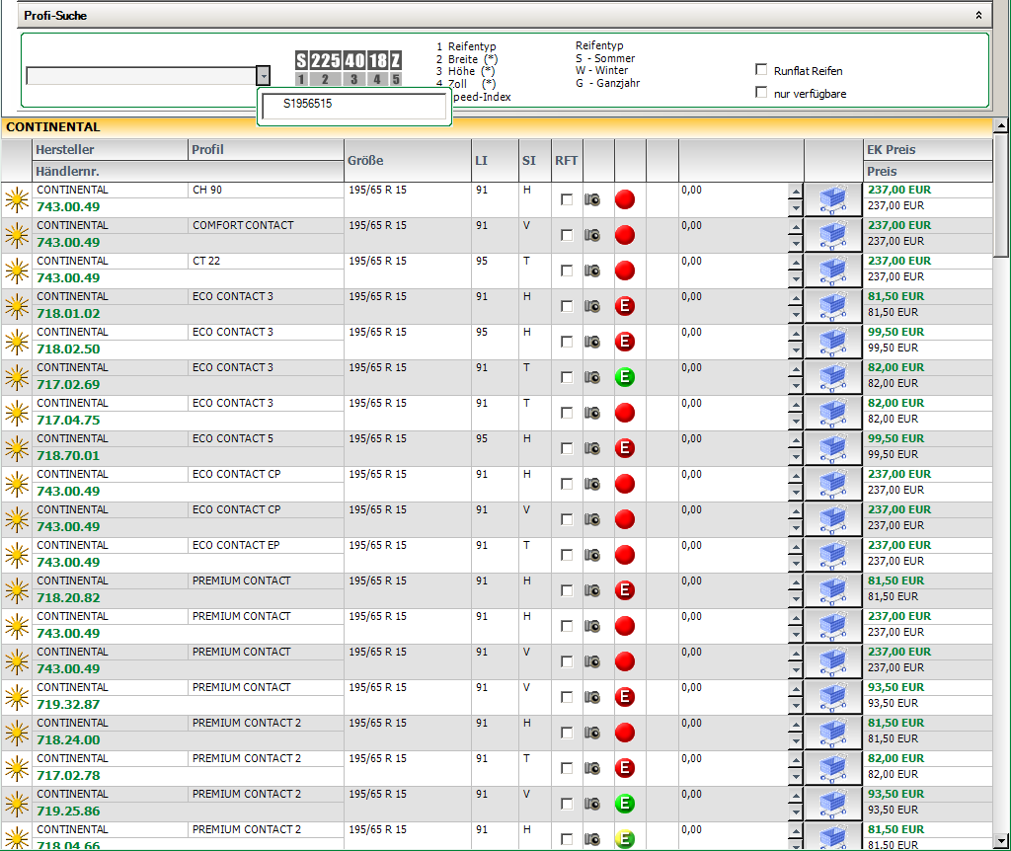Click cart icon for CT 22 row
This screenshot has height=851, width=1011.
coord(833,271)
